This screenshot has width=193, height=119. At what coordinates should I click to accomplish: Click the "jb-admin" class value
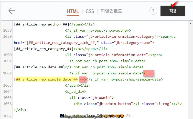101,98
